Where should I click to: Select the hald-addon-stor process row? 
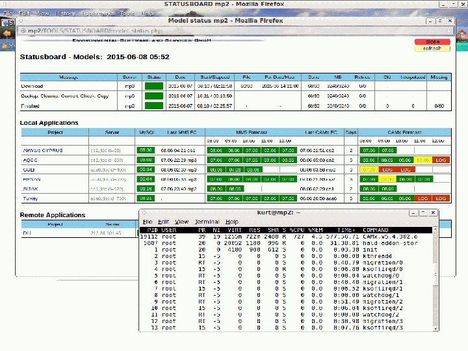click(285, 243)
